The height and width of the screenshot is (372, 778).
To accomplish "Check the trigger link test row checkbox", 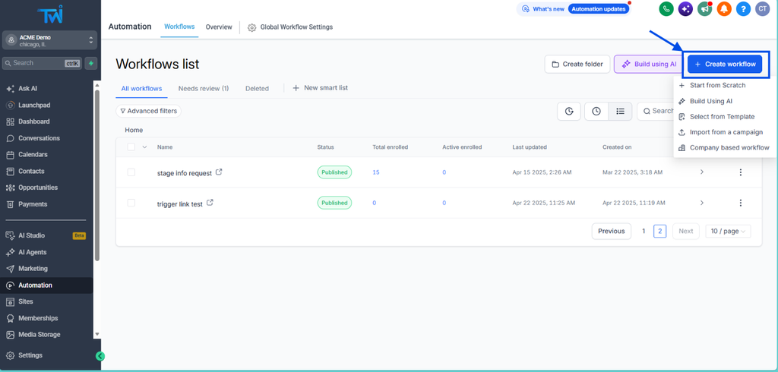I will (x=131, y=203).
